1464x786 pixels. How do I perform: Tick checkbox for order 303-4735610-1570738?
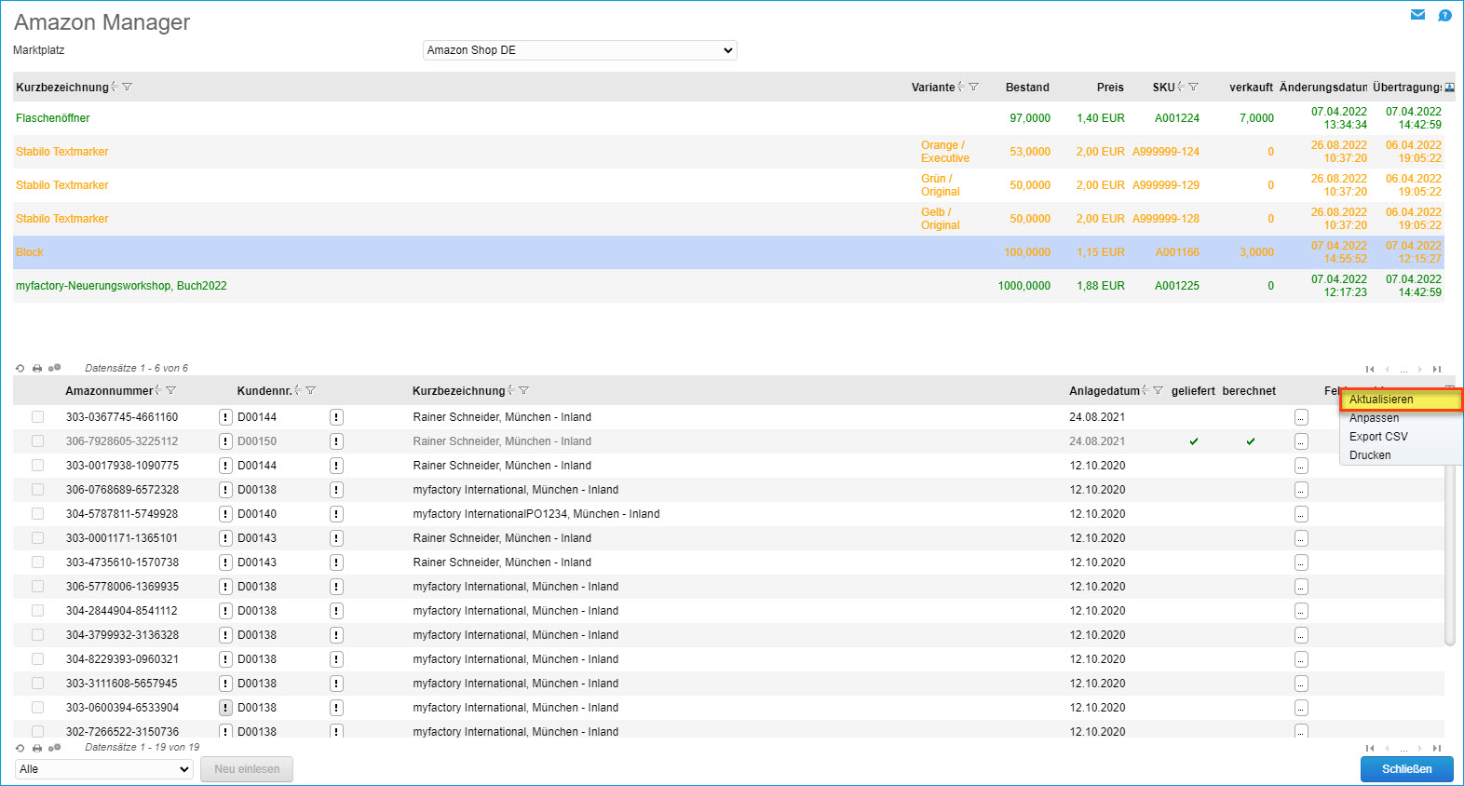[x=37, y=562]
